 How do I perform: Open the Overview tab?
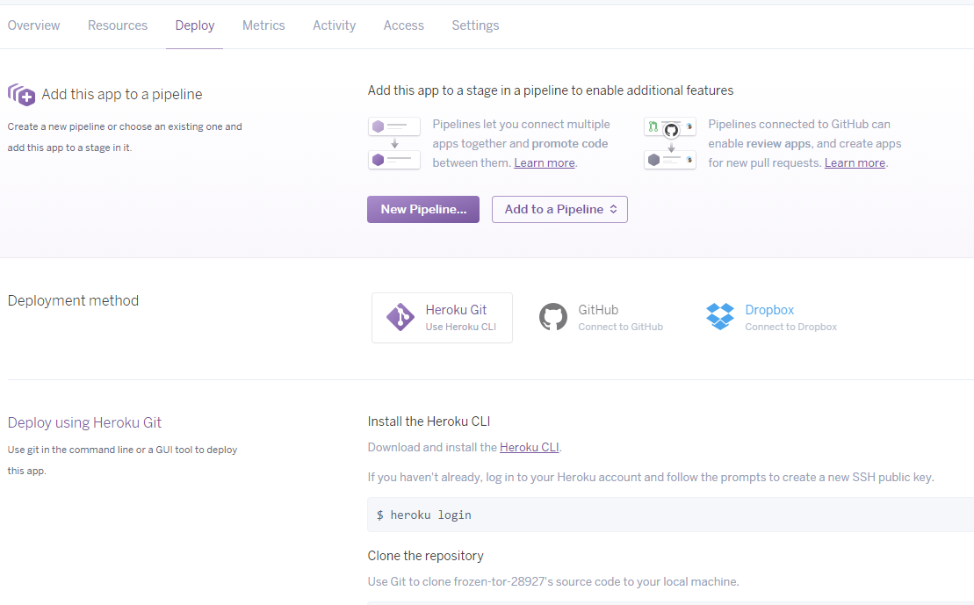pyautogui.click(x=33, y=25)
